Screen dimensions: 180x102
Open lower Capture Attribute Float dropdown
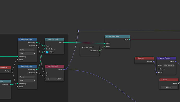point(27,80)
